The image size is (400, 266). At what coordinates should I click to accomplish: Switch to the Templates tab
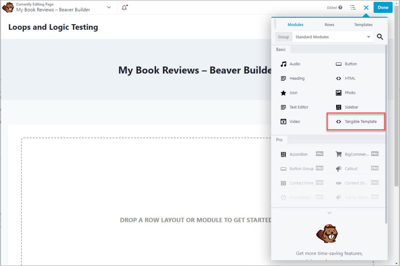[363, 25]
